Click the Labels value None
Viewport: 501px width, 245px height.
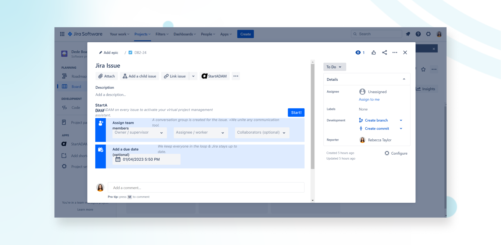coord(363,109)
